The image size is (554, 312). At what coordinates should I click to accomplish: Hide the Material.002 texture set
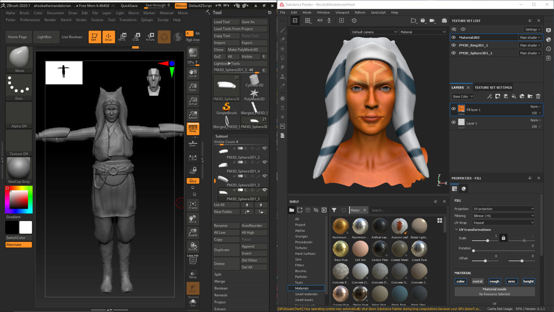(x=454, y=37)
